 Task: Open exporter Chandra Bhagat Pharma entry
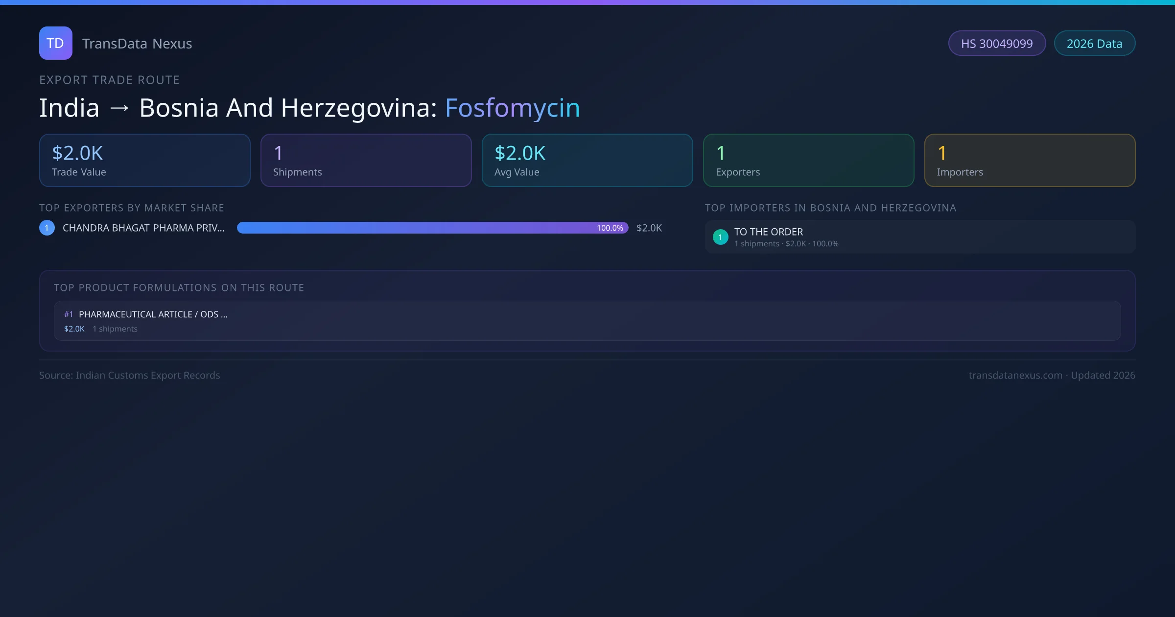[143, 228]
